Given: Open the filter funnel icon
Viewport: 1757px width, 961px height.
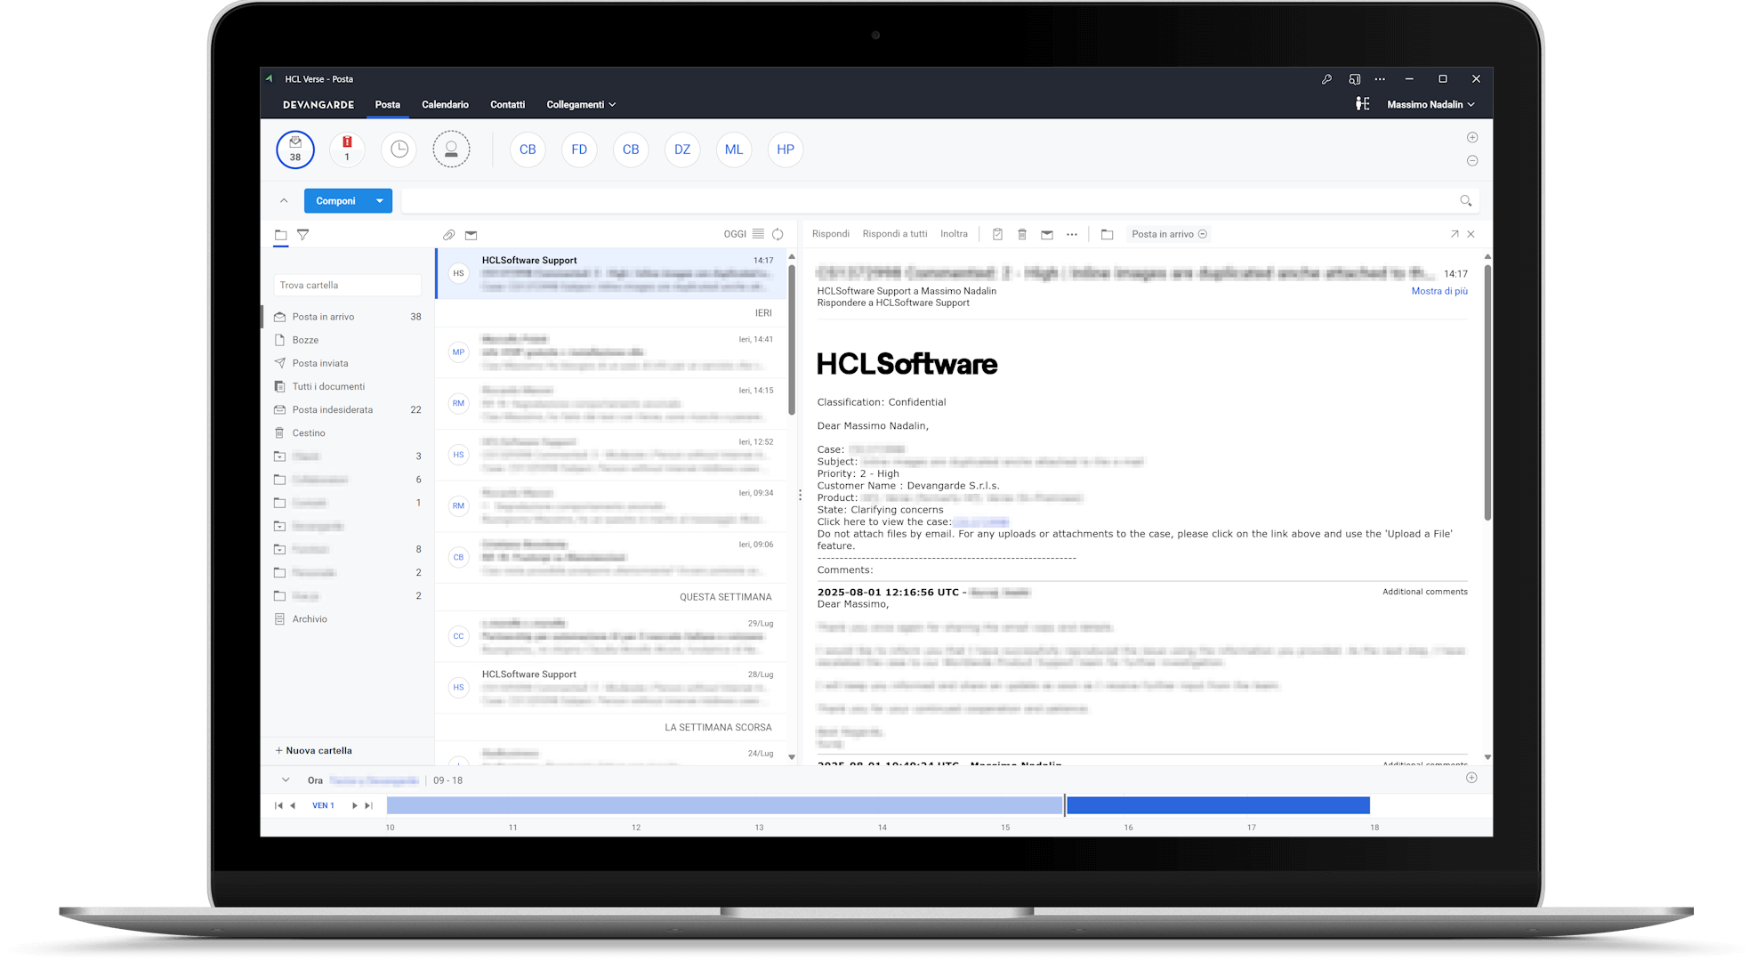Looking at the screenshot, I should [x=303, y=235].
